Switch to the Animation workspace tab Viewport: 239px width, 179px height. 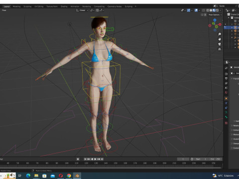(75, 6)
